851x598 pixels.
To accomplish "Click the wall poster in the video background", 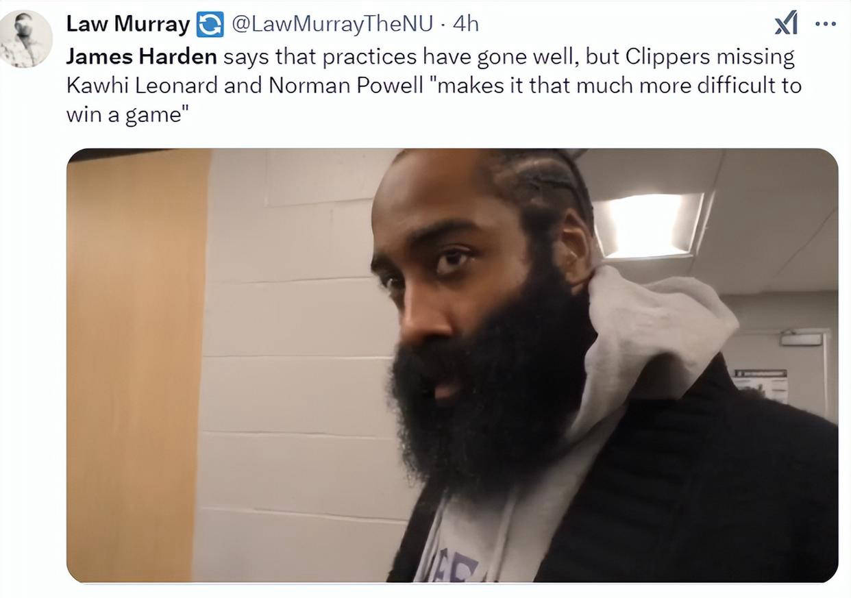I will coord(761,386).
